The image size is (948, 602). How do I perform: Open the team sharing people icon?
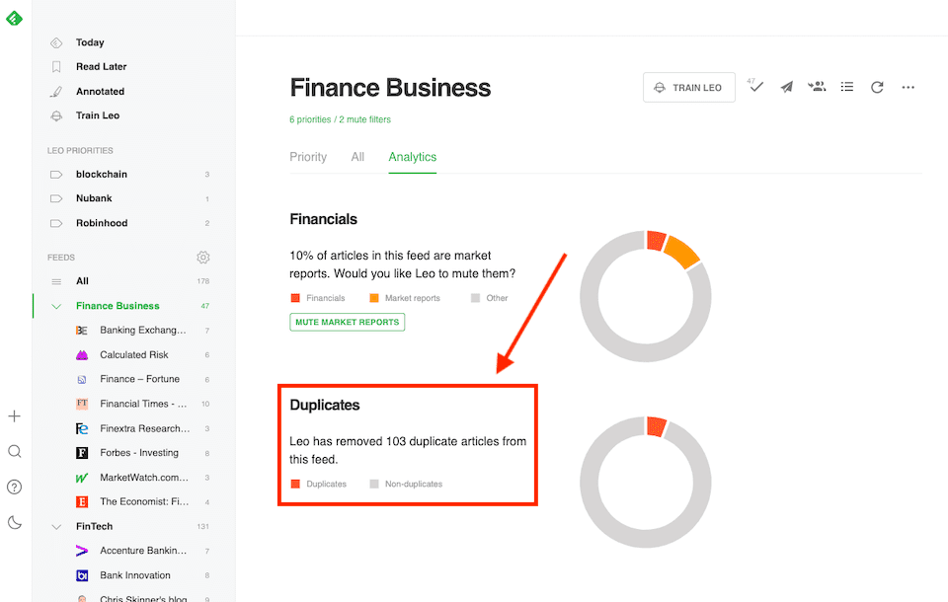[817, 87]
